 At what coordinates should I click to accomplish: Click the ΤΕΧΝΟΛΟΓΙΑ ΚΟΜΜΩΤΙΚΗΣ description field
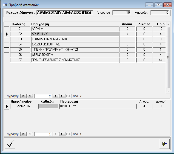click(x=75, y=39)
